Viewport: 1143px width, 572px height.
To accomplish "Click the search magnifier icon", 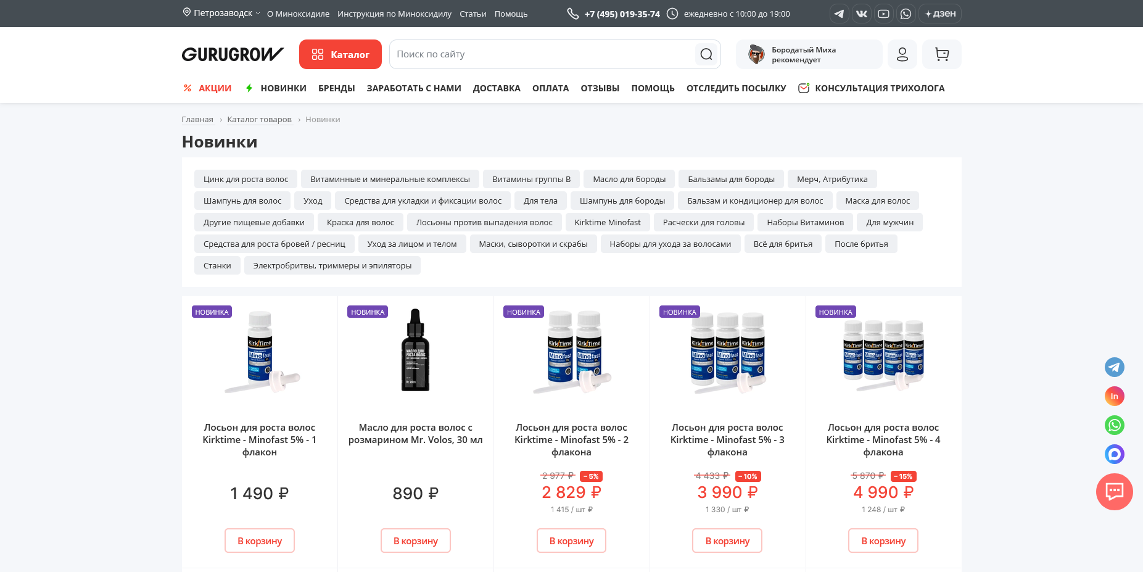I will (x=706, y=54).
